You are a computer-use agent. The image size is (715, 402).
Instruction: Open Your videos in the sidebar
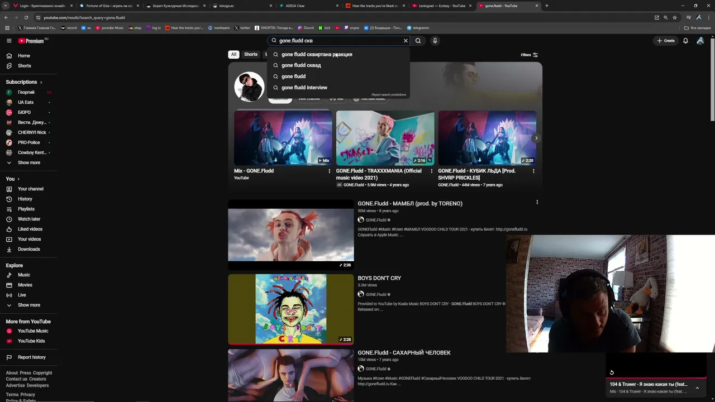[27, 239]
